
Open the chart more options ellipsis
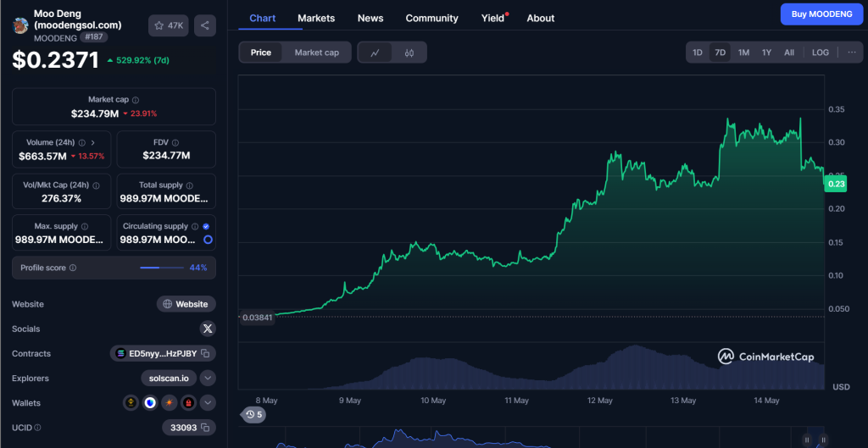point(851,52)
